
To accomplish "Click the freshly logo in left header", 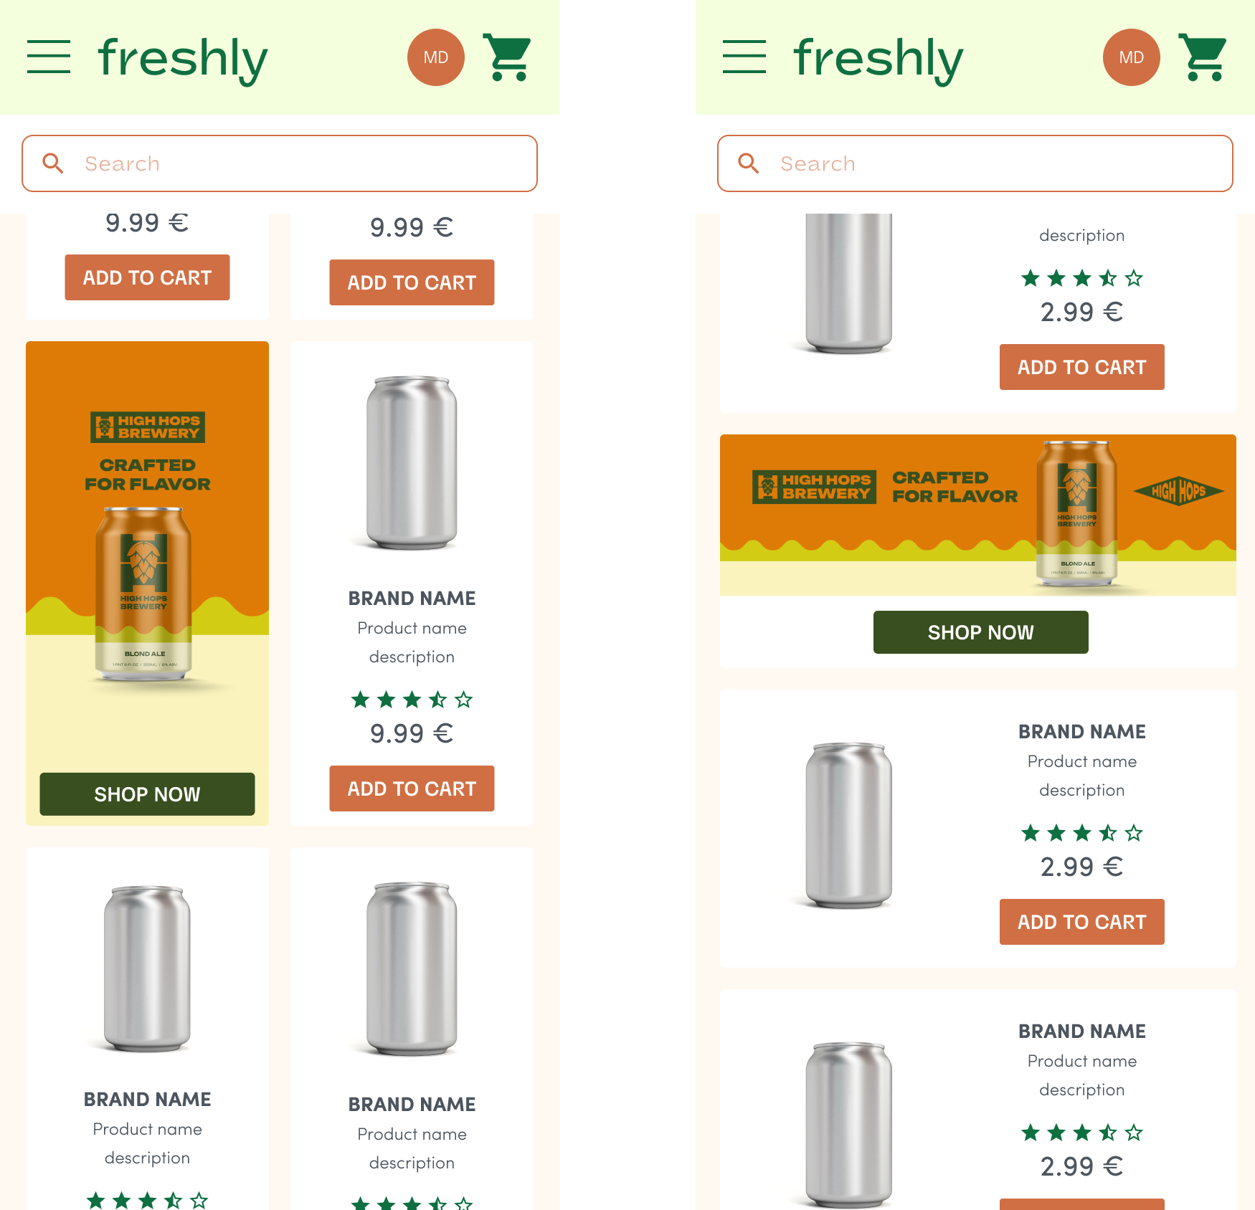I will pos(183,59).
